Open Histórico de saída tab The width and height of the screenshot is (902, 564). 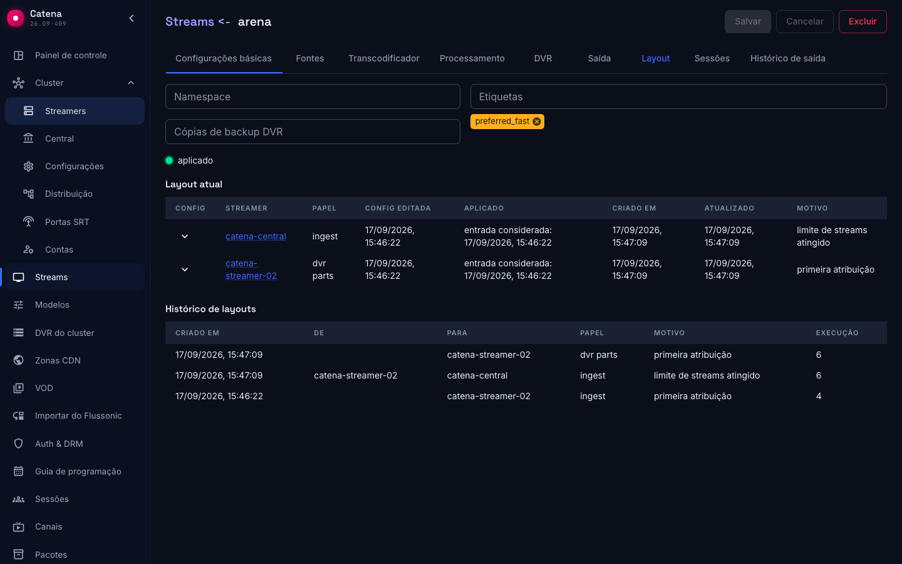tap(788, 58)
